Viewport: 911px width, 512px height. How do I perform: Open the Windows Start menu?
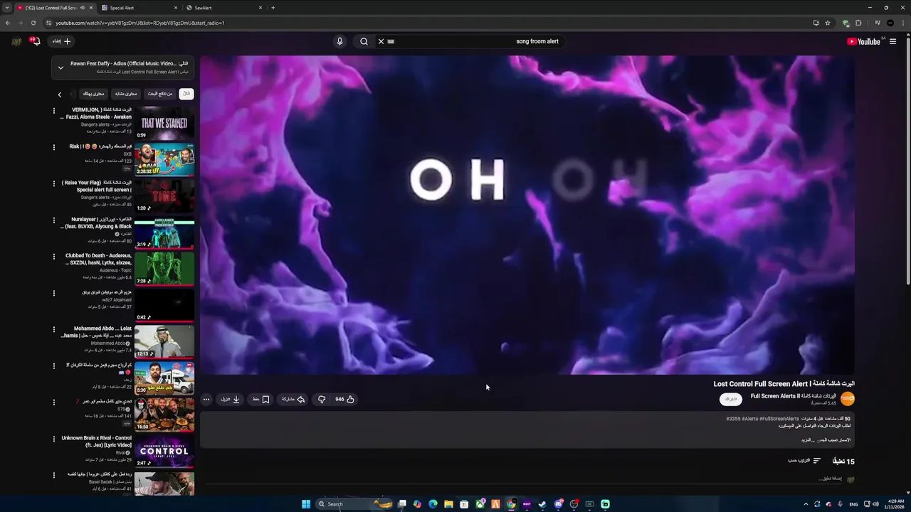click(306, 504)
